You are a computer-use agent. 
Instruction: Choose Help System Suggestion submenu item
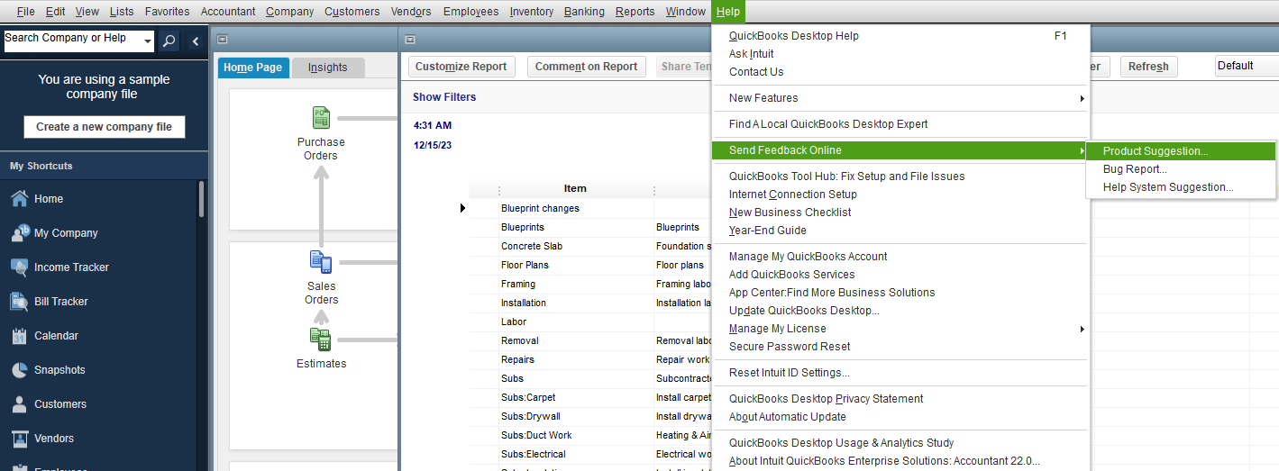(x=1181, y=187)
